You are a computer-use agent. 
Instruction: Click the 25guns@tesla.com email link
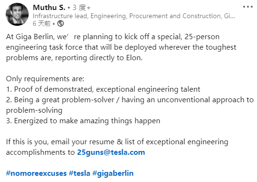pyautogui.click(x=111, y=152)
